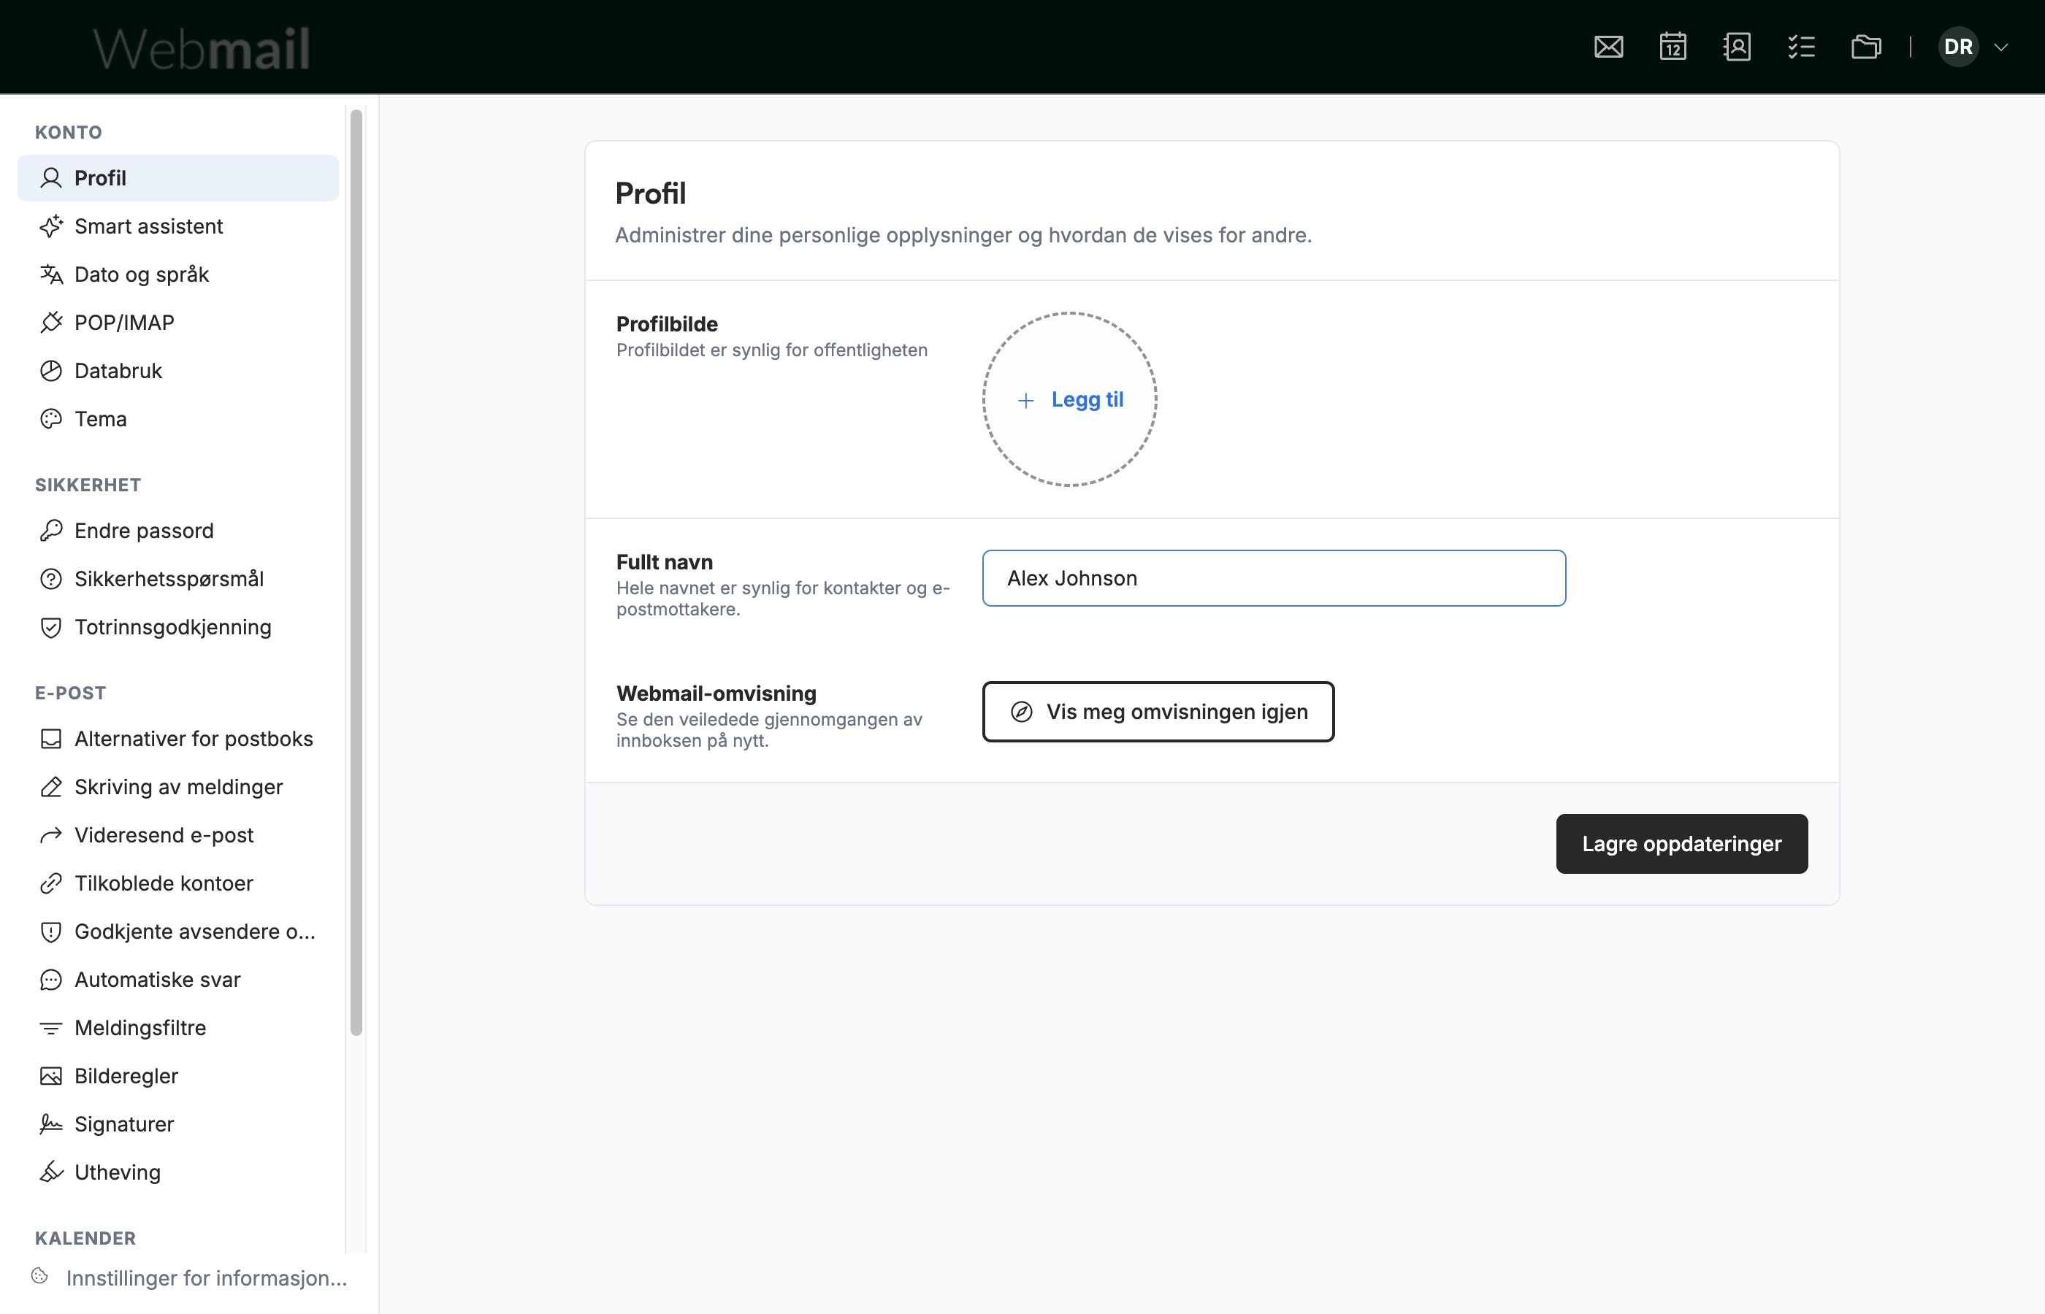Open Endre passord
The image size is (2045, 1314).
click(x=177, y=531)
